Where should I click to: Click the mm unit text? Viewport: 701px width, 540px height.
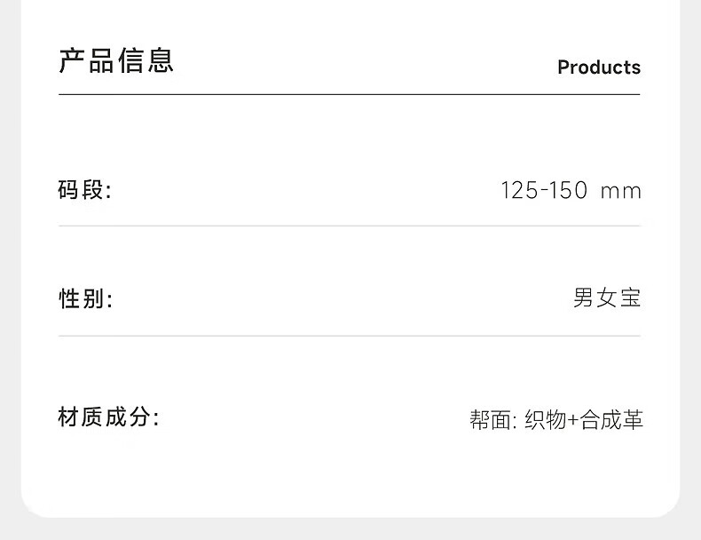tap(620, 191)
